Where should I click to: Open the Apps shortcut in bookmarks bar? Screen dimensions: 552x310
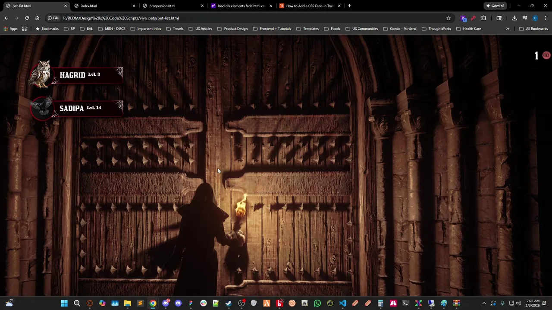click(10, 29)
